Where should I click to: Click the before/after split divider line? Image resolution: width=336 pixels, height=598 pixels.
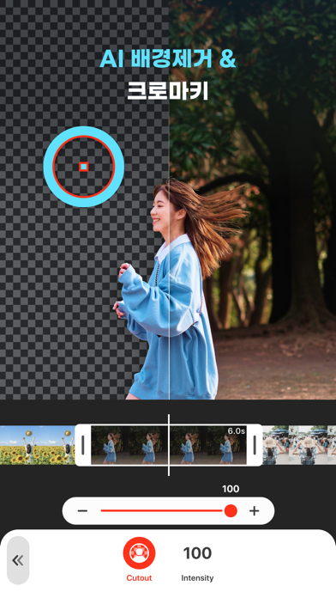click(x=169, y=200)
